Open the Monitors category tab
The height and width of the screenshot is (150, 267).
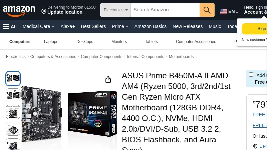tap(119, 42)
